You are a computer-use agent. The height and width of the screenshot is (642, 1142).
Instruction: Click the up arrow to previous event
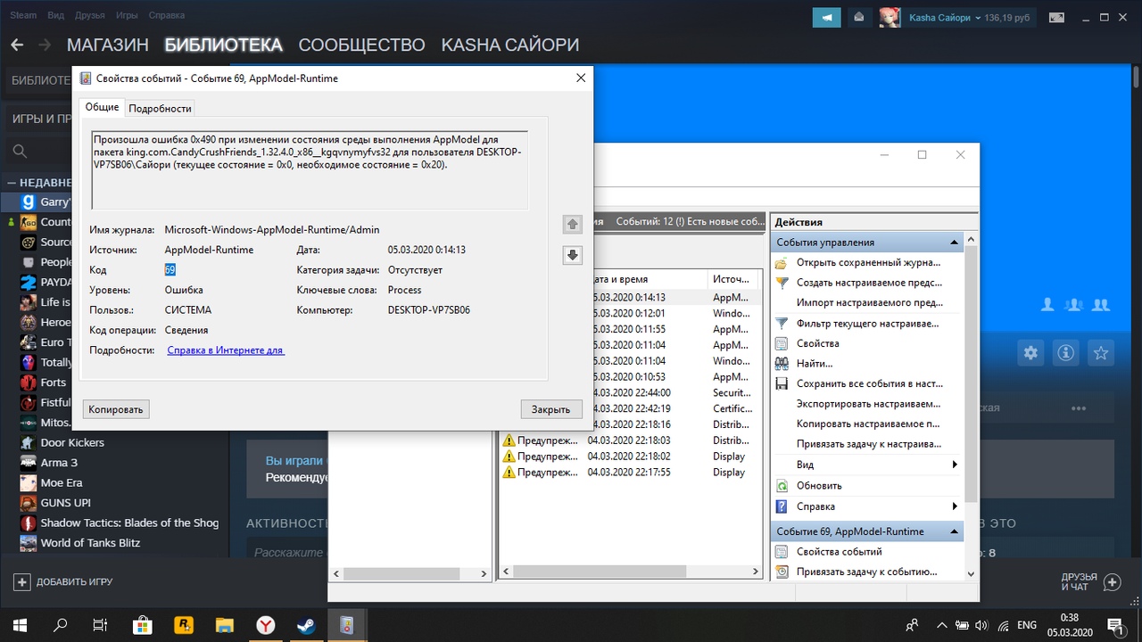click(x=573, y=224)
